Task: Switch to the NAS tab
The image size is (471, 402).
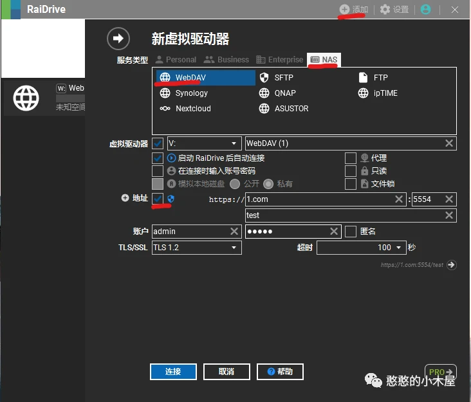Action: [324, 60]
